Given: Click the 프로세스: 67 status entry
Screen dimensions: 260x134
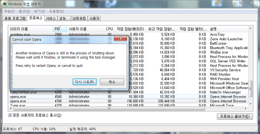Looking at the screenshot, I should coord(13,129).
